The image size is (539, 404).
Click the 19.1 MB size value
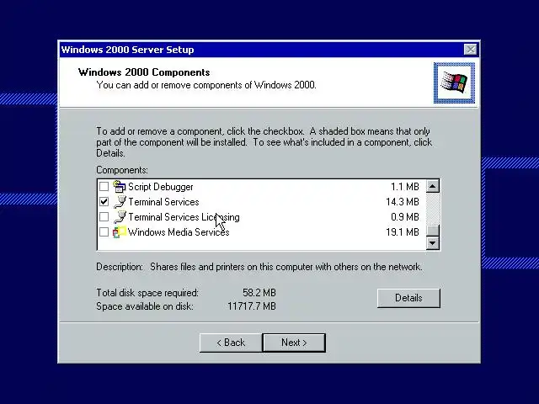tap(403, 232)
